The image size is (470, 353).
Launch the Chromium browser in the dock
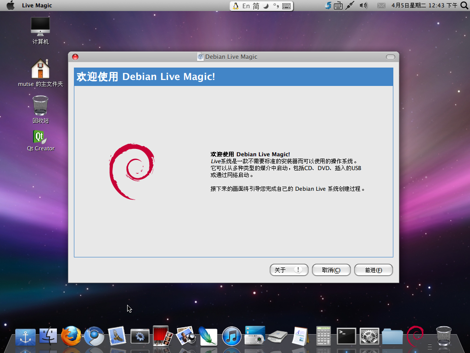pos(94,336)
